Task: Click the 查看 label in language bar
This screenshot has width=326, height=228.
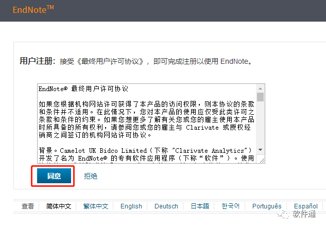Action: point(28,206)
